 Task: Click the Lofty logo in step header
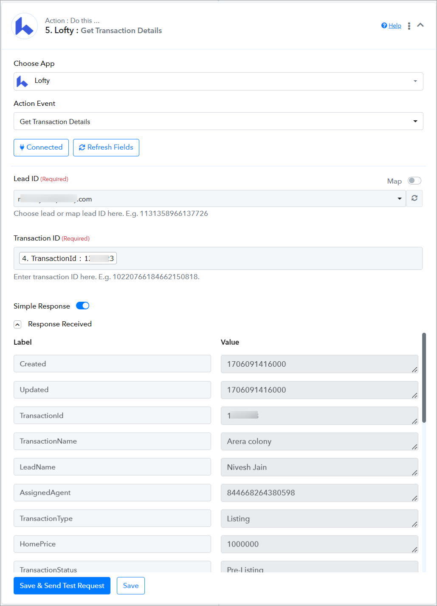24,26
